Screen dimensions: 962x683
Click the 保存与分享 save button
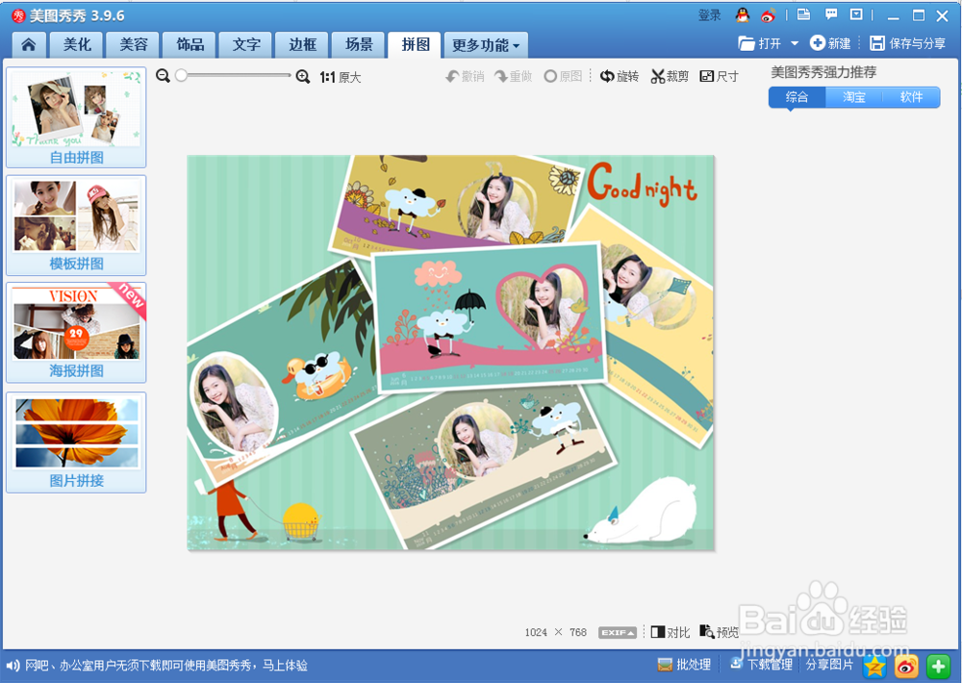click(905, 42)
